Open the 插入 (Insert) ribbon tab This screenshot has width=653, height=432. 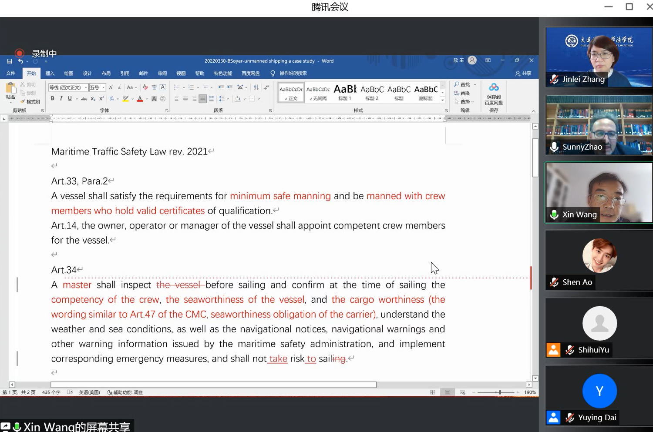pos(50,74)
